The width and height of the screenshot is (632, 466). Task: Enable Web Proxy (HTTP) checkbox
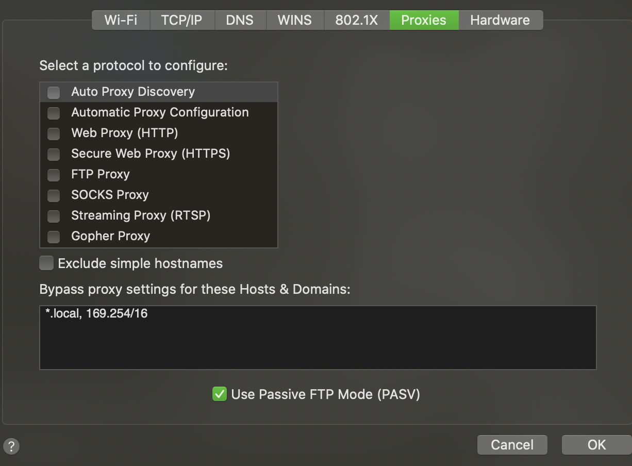[x=54, y=134]
